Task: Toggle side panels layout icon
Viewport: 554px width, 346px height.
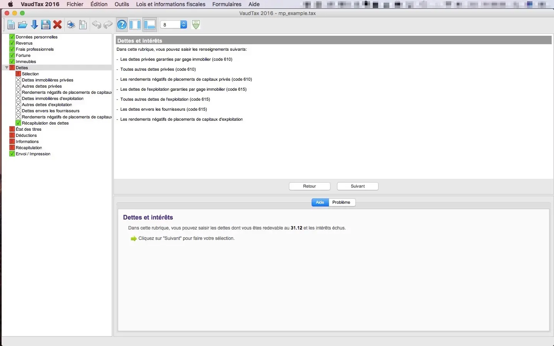Action: 135,25
